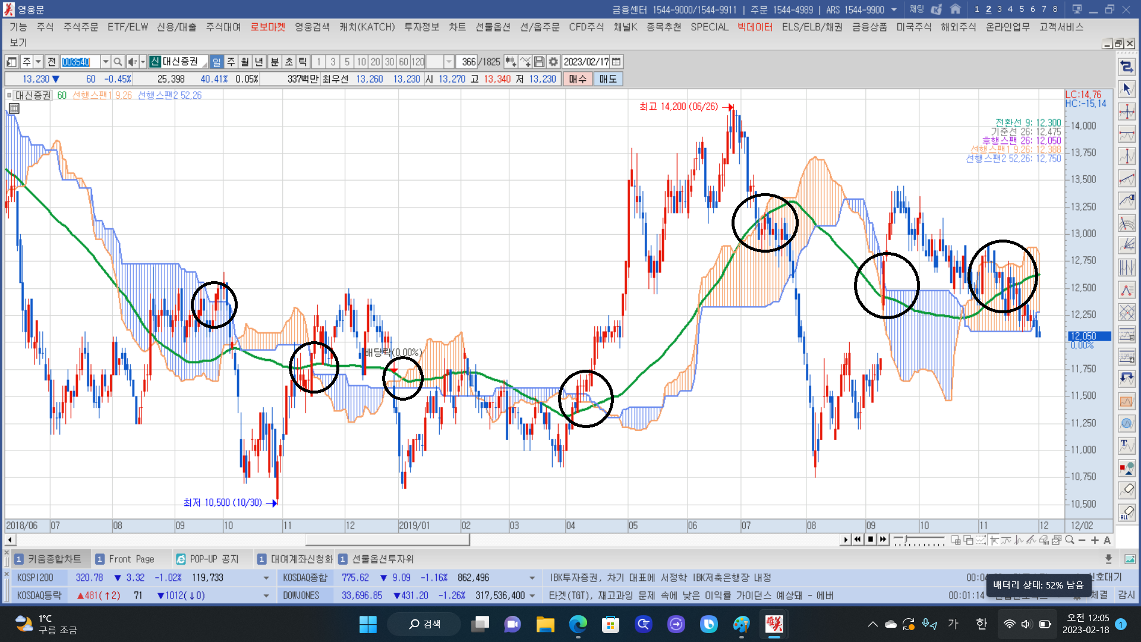Expand the stock code dropdown arrow
This screenshot has height=642, width=1141.
point(105,62)
